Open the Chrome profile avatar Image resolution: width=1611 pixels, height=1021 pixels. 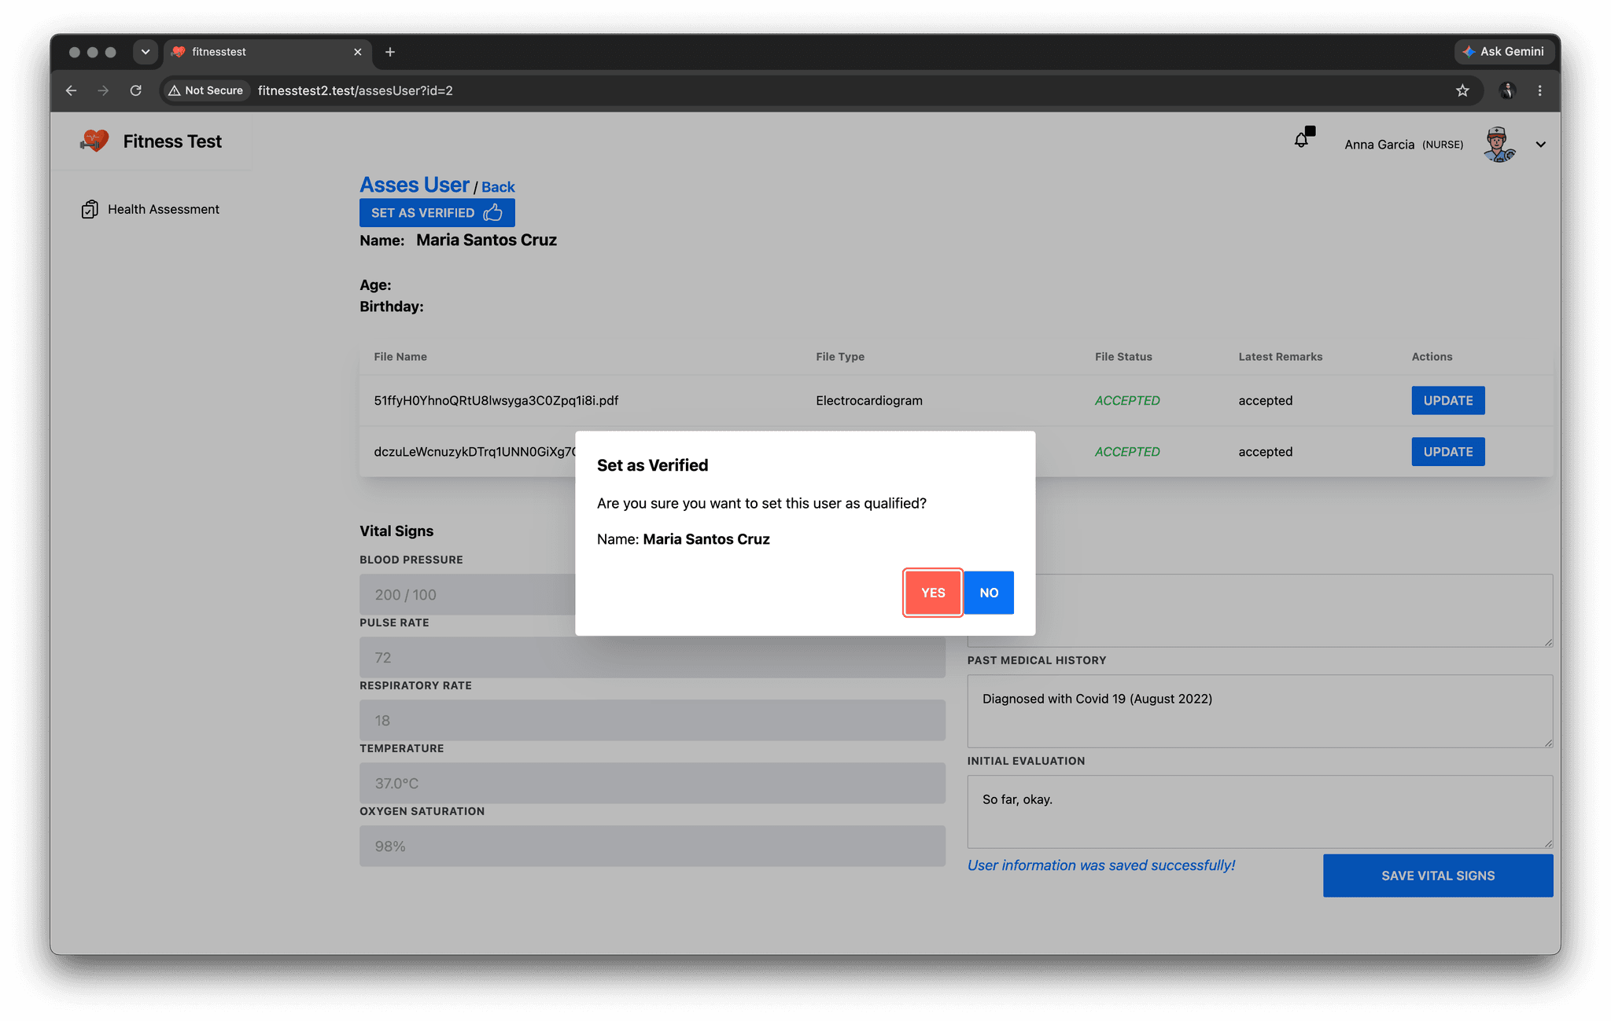pos(1507,90)
